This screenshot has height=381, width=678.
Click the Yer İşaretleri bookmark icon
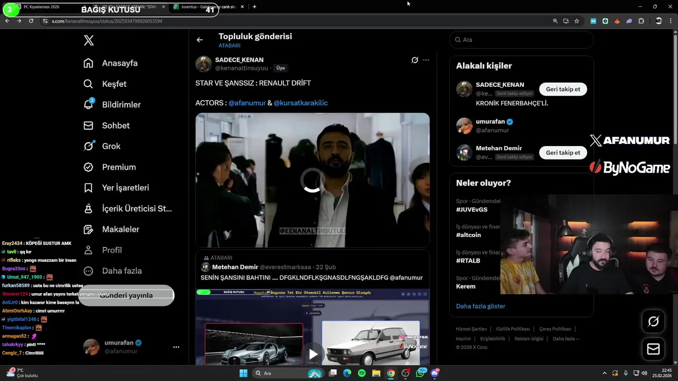tap(88, 188)
